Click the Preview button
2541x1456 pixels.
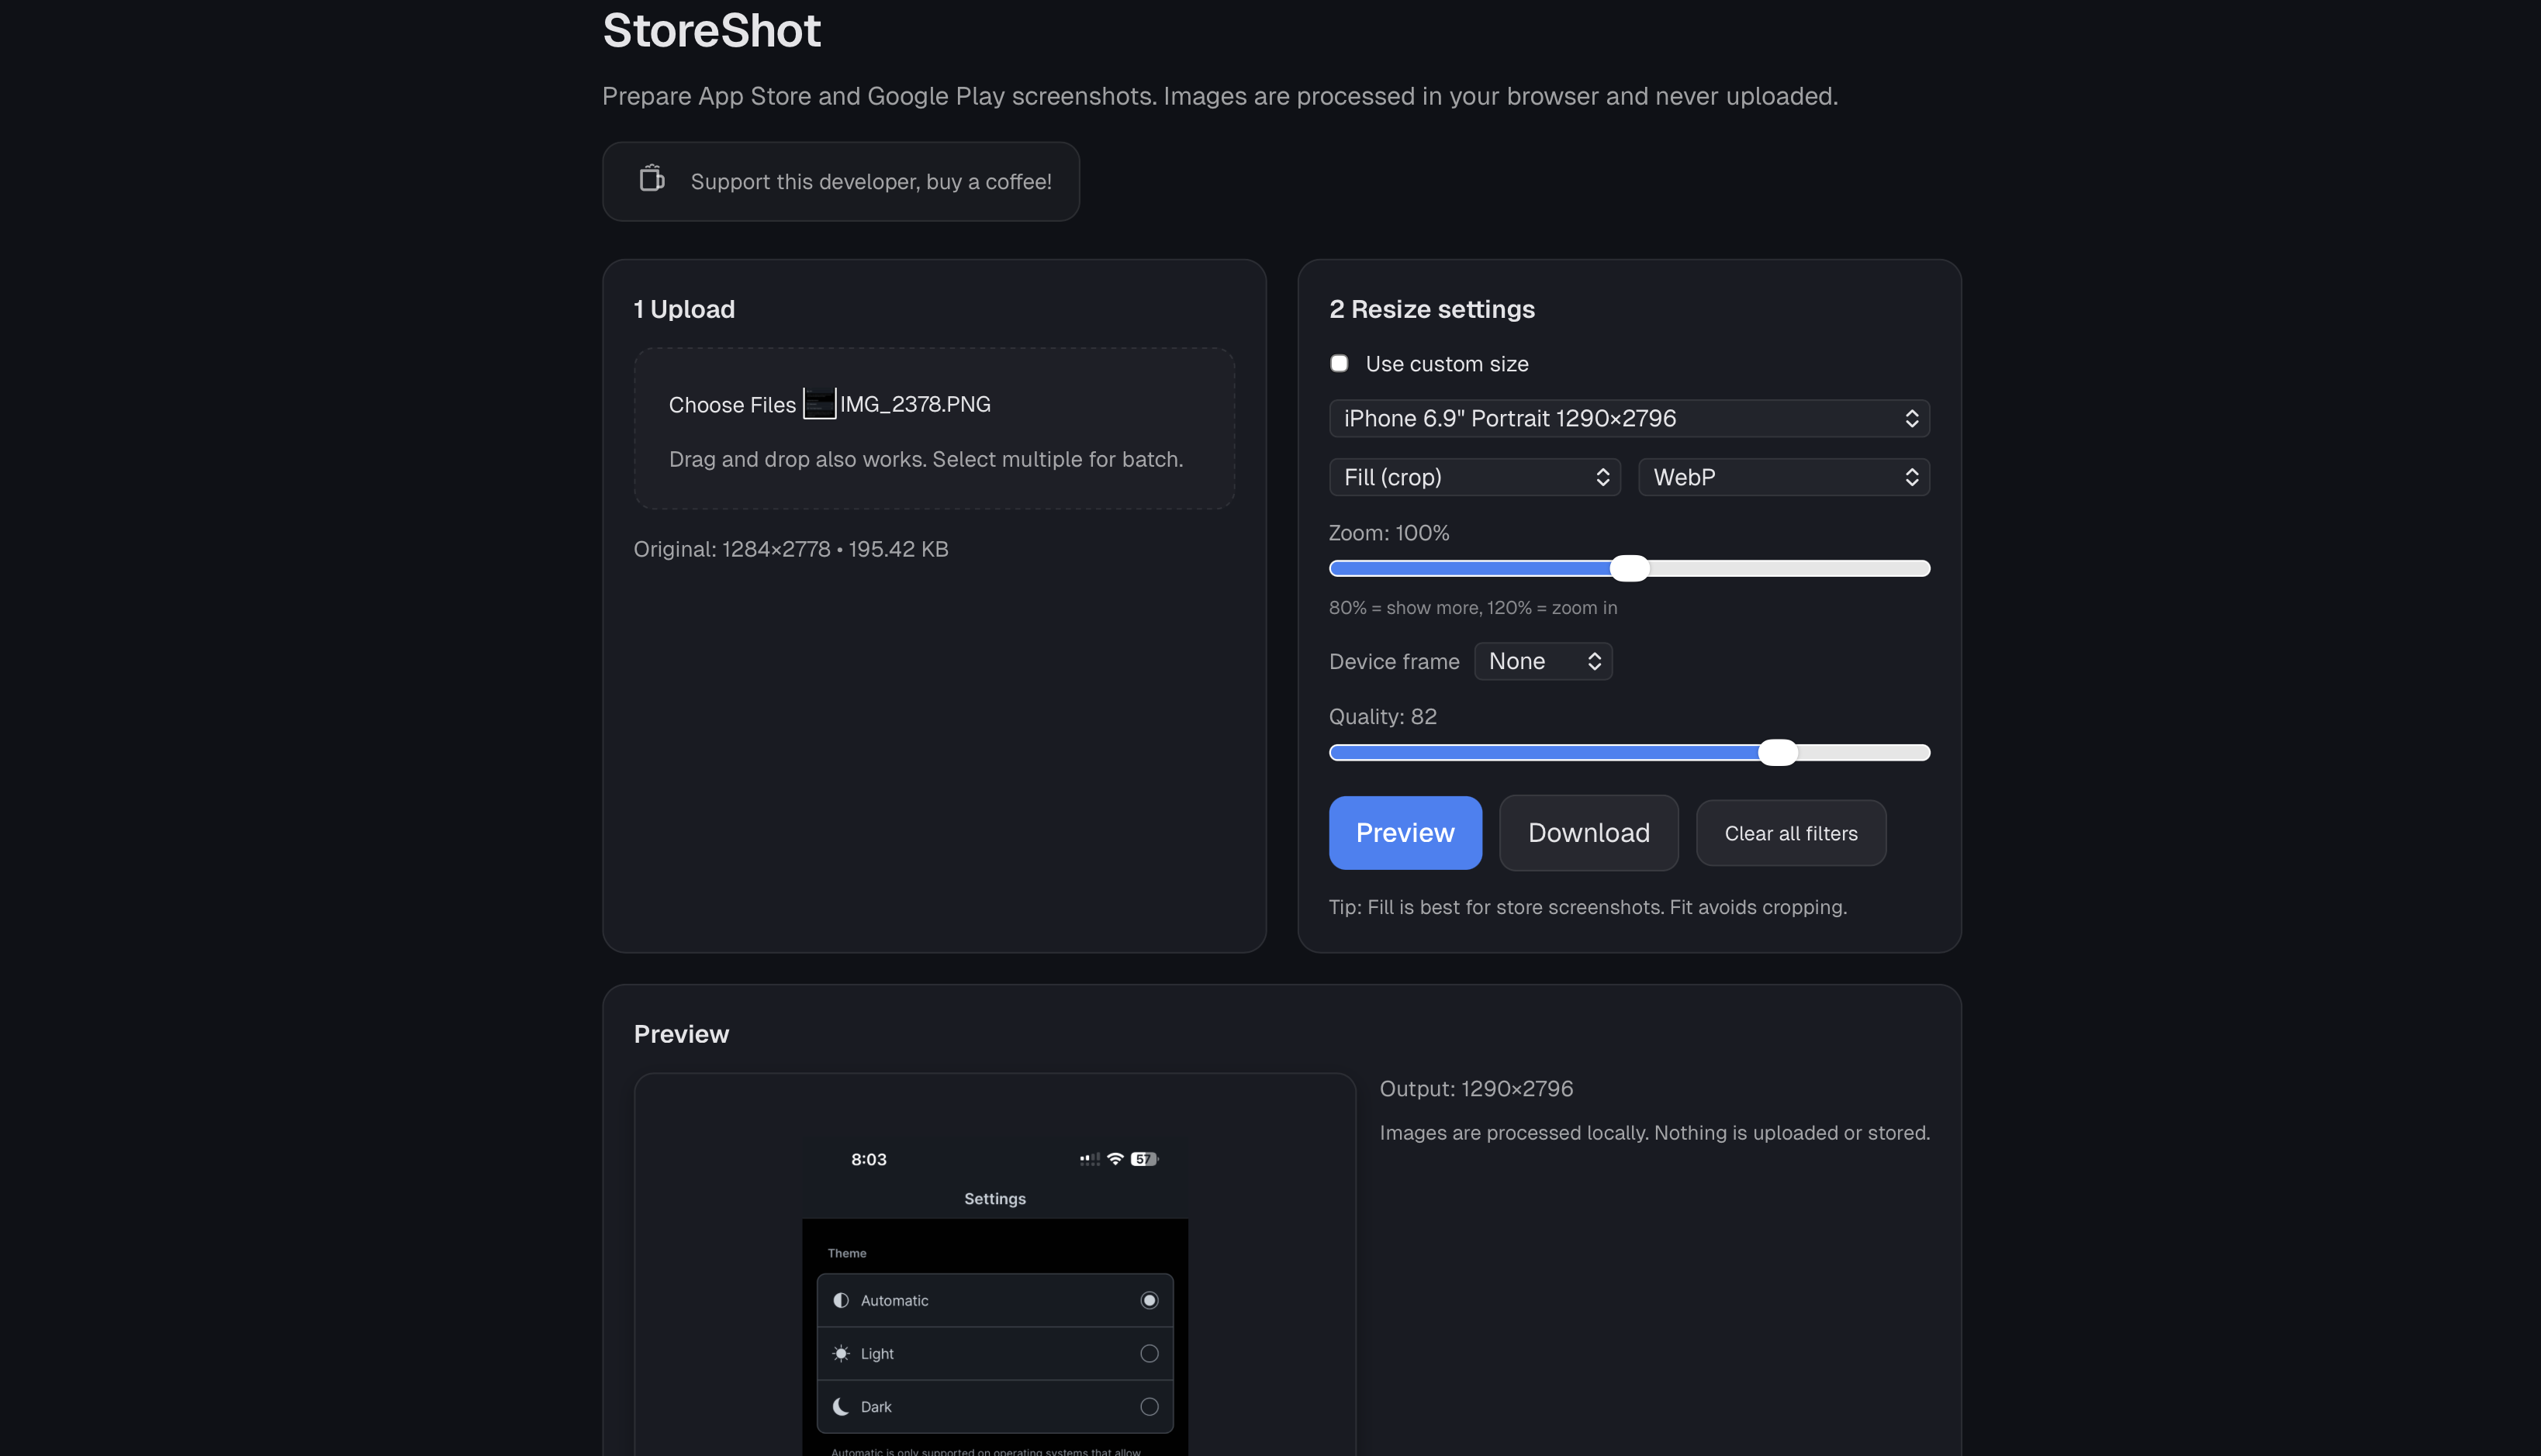[x=1405, y=832]
